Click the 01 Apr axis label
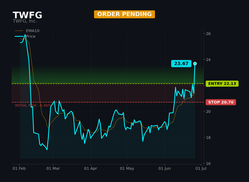Image resolution: width=249 pixels, height=182 pixels. (91, 169)
